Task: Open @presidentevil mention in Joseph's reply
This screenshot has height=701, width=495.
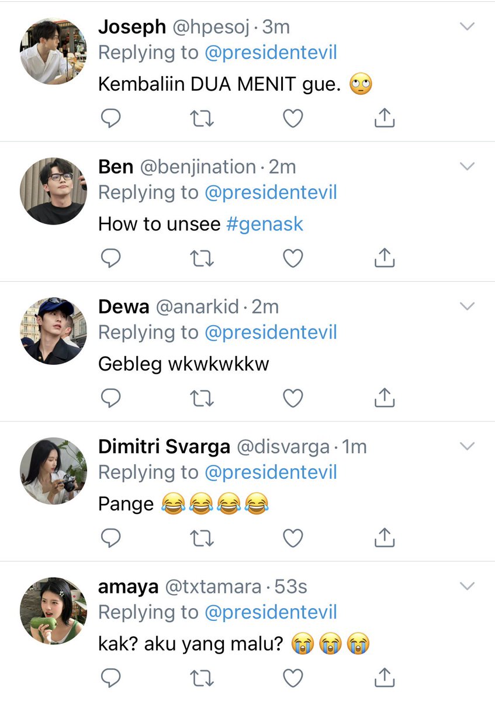Action: point(271,53)
